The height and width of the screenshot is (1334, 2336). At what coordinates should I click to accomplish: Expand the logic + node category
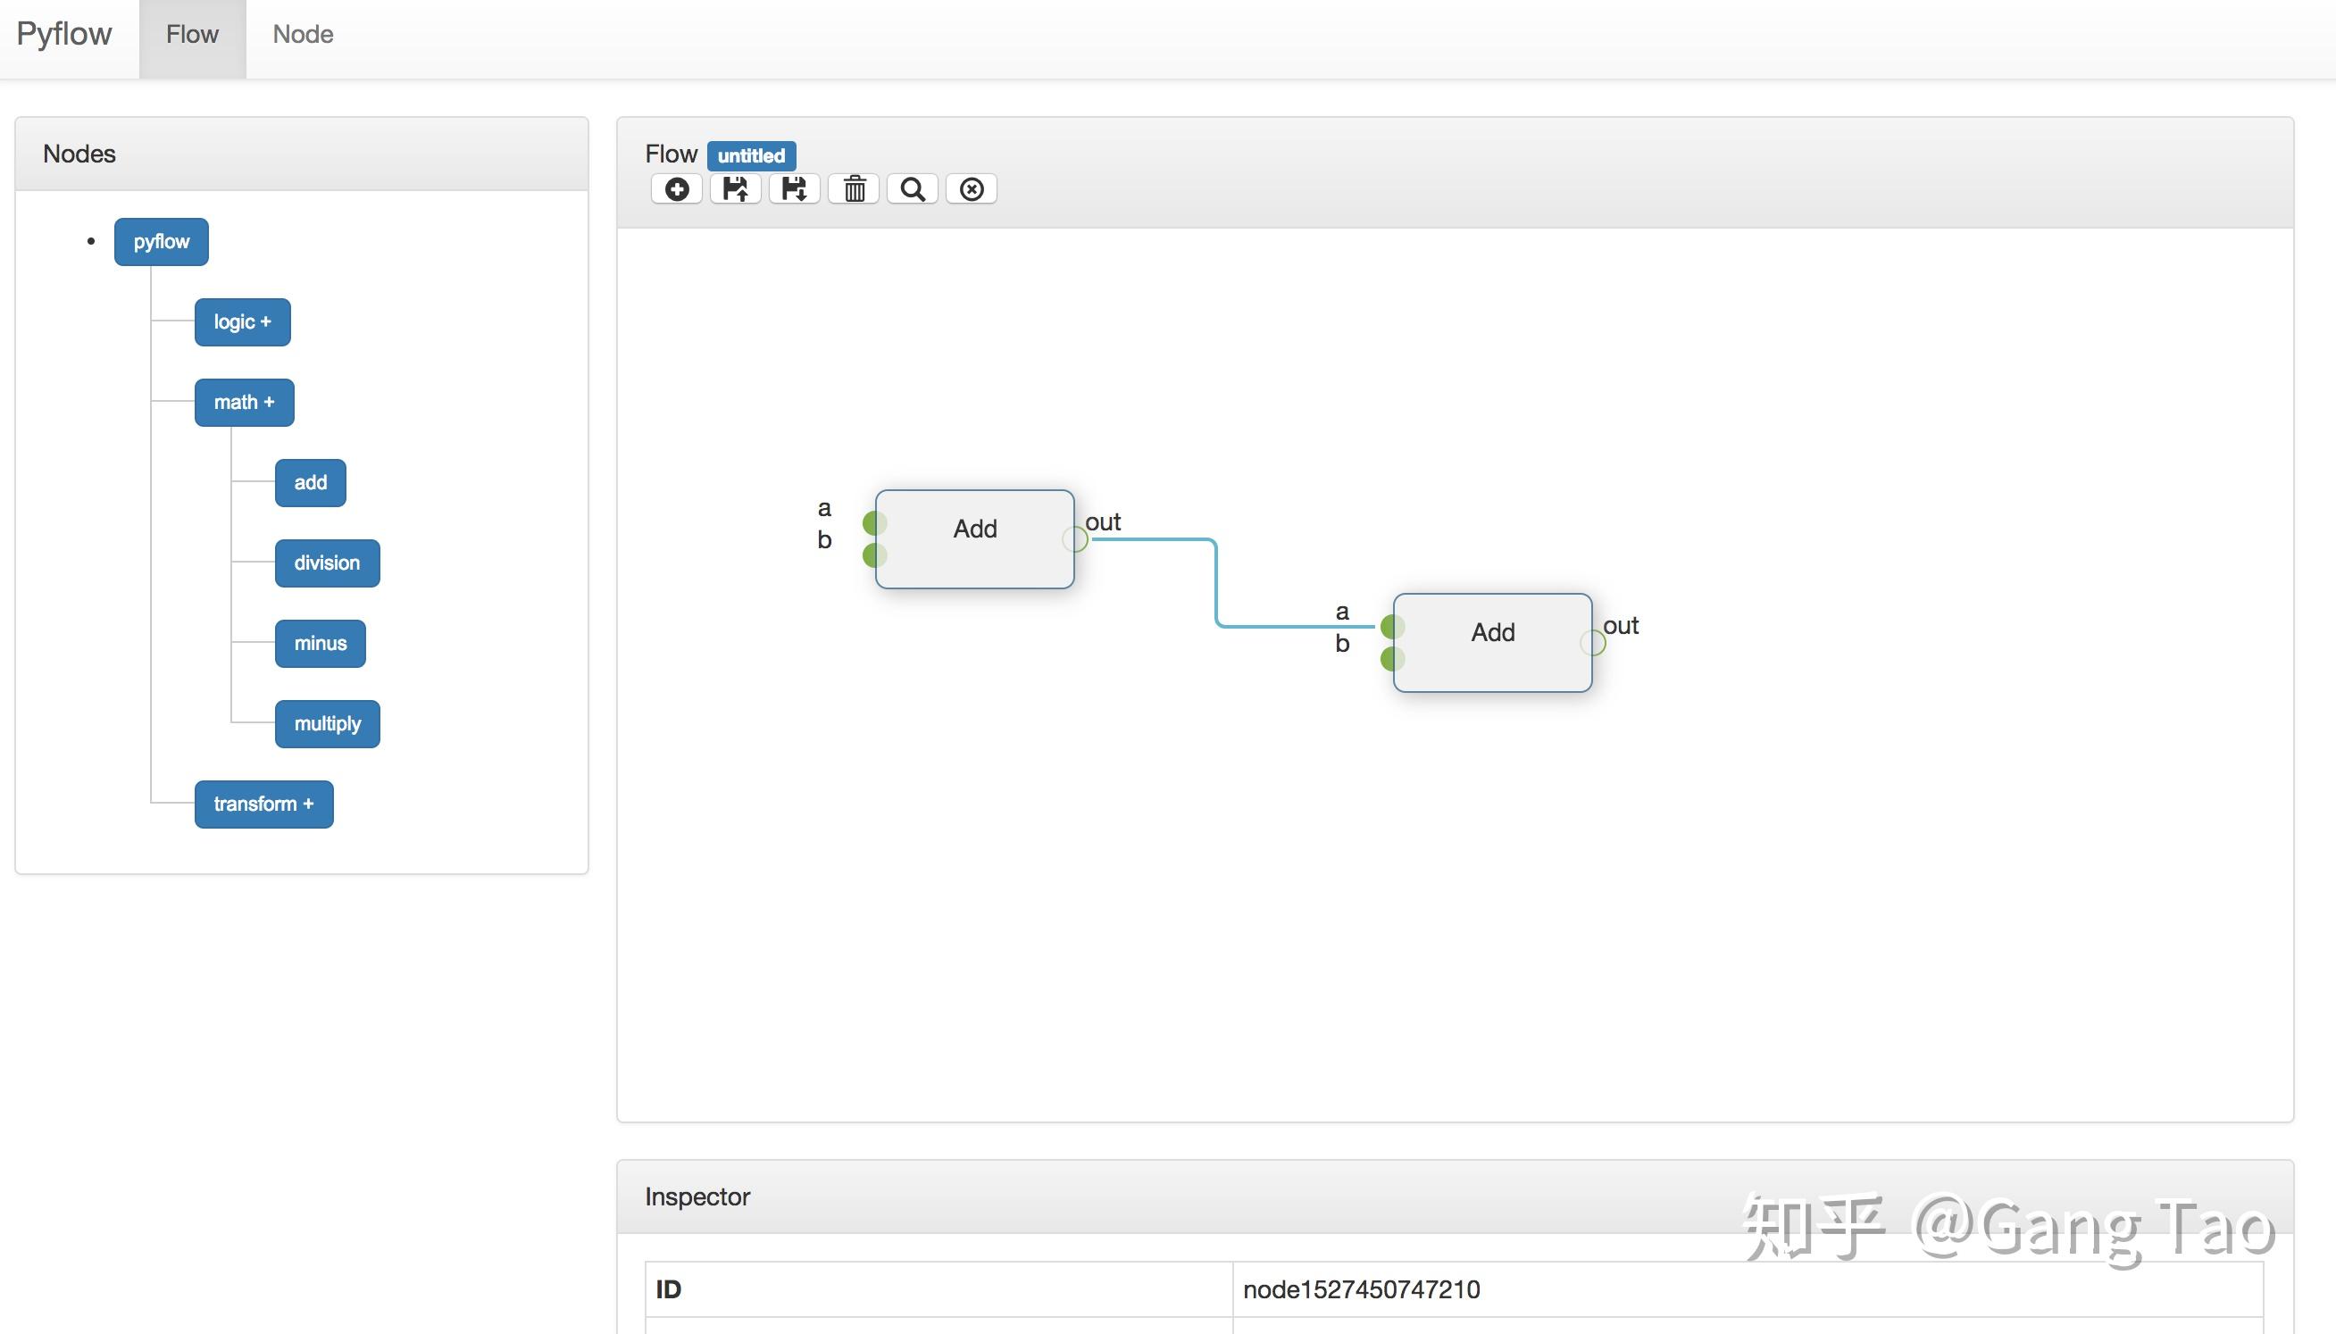coord(242,321)
